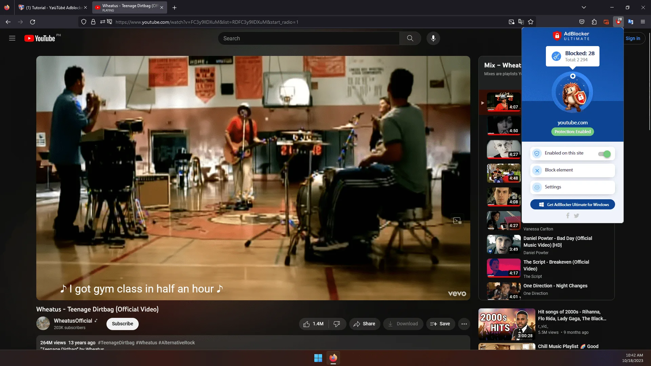651x366 pixels.
Task: Open the Pocket save icon
Action: pos(582,22)
